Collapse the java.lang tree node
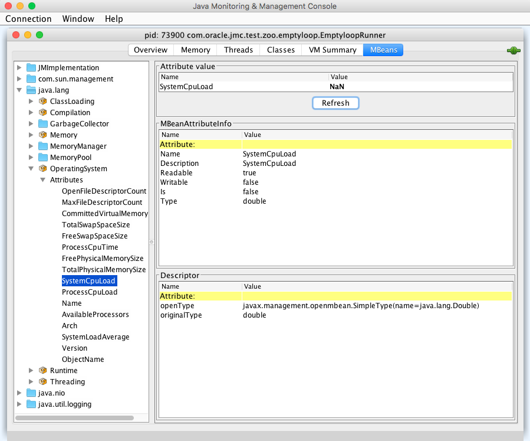Image resolution: width=530 pixels, height=441 pixels. pyautogui.click(x=19, y=90)
